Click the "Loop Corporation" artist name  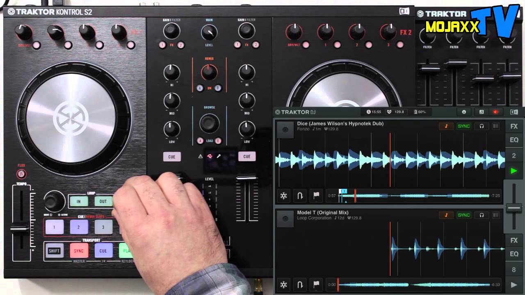pos(314,218)
